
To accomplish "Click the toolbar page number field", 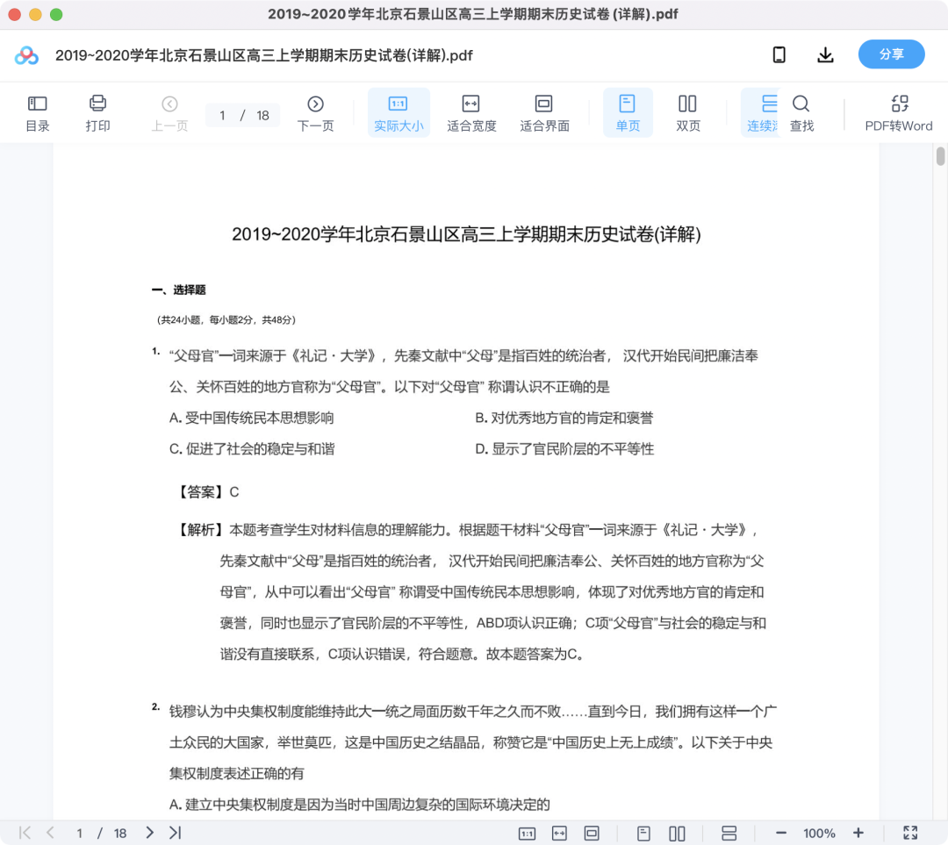I will click(223, 116).
